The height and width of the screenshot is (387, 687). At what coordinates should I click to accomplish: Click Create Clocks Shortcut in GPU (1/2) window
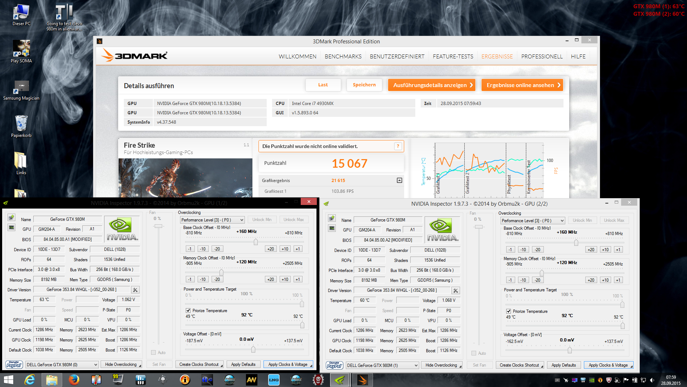click(x=199, y=364)
